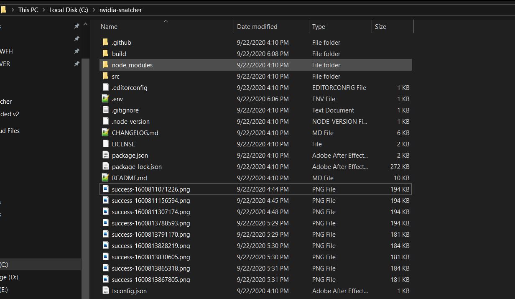Viewport: 515px width, 299px height.
Task: Open the WFH quick access item
Action: point(6,51)
